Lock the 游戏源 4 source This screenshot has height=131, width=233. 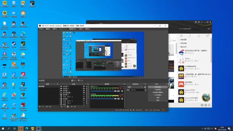[x=87, y=88]
